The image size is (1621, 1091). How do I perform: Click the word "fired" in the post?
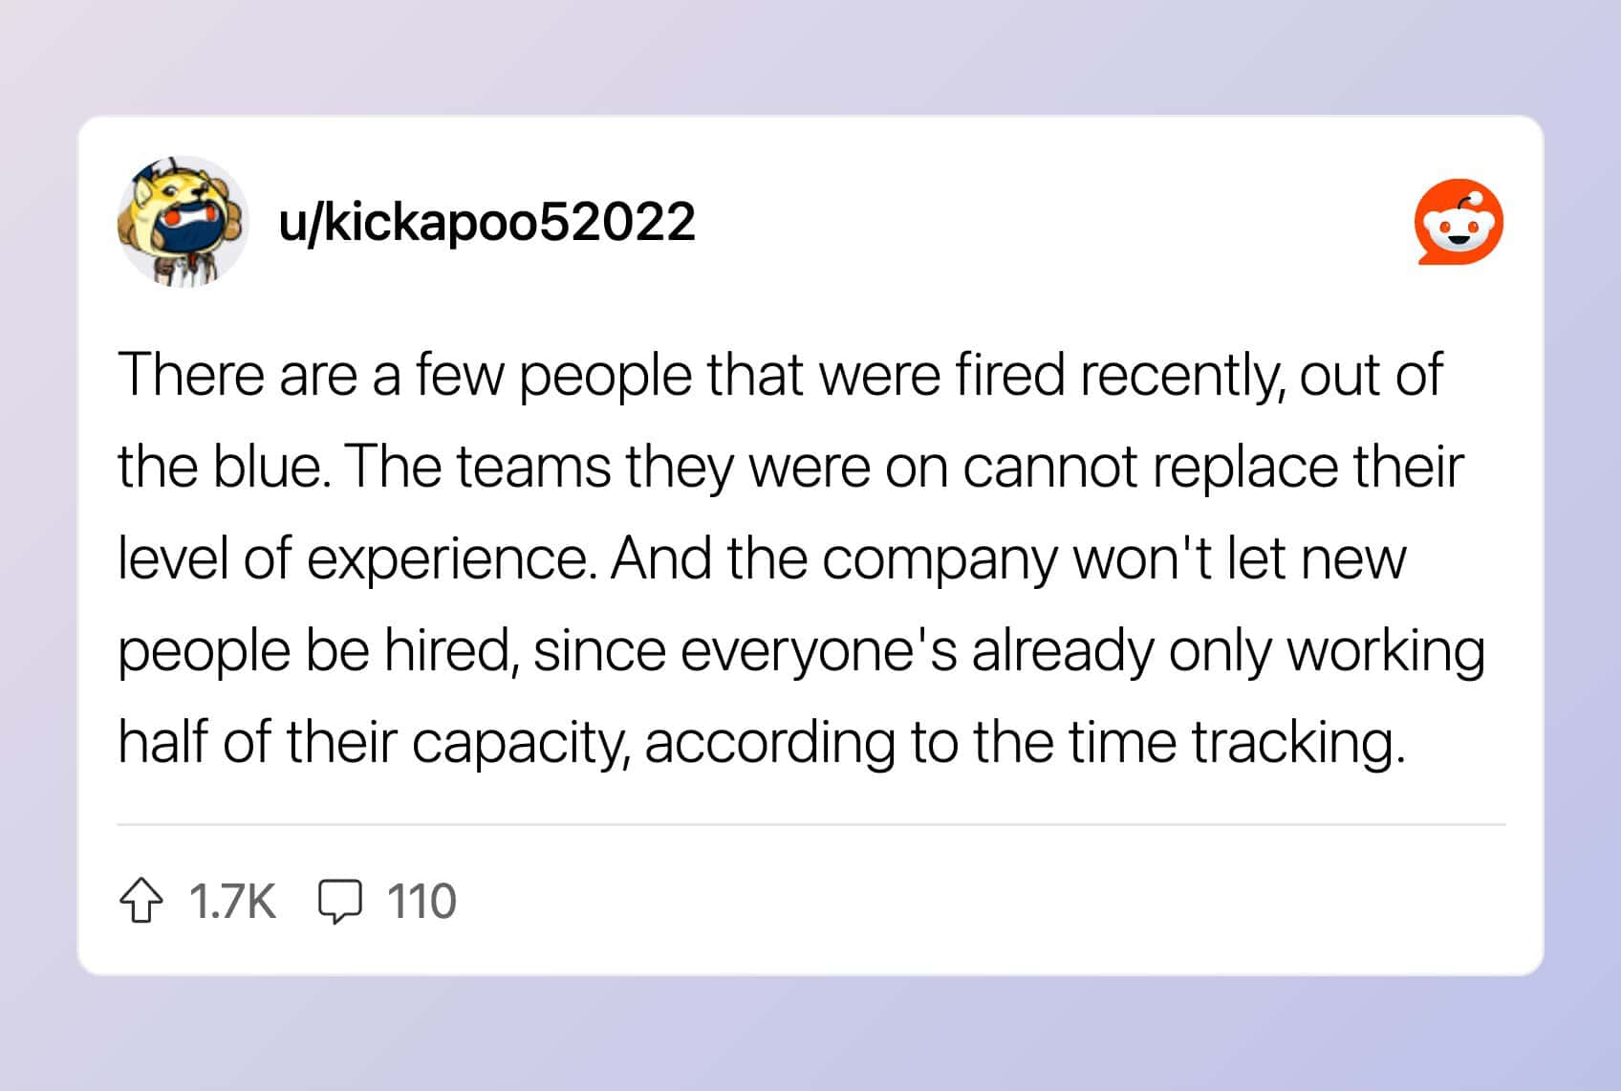coord(1009,374)
